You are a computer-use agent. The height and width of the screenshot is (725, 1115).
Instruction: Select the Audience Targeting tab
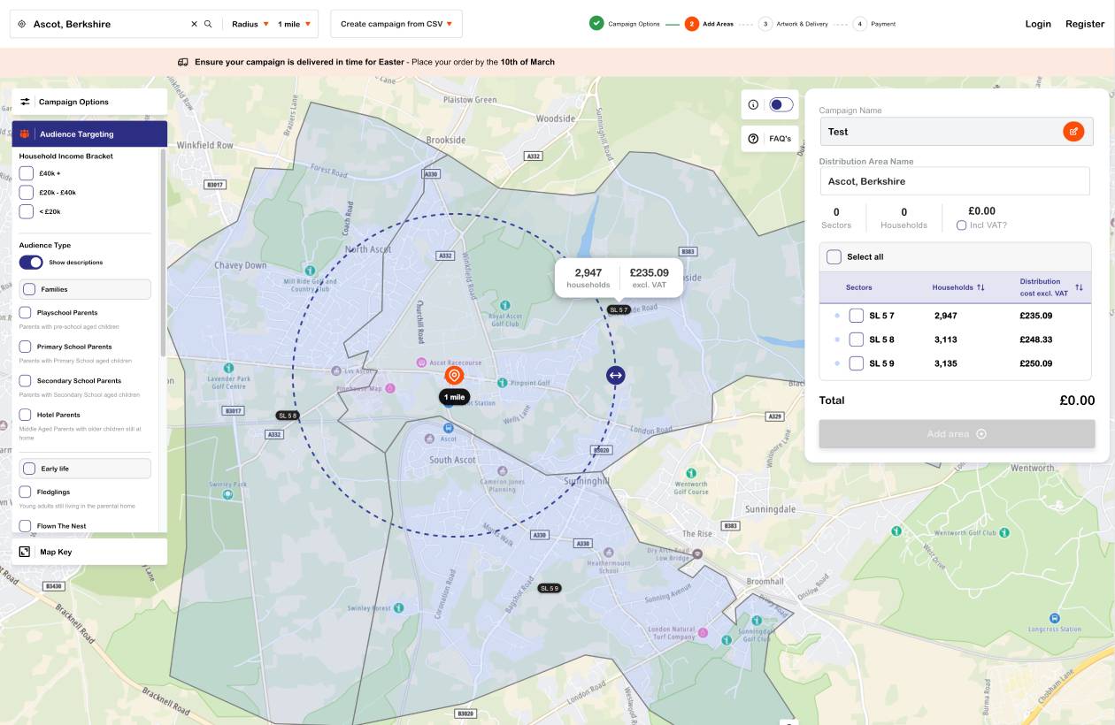click(88, 134)
